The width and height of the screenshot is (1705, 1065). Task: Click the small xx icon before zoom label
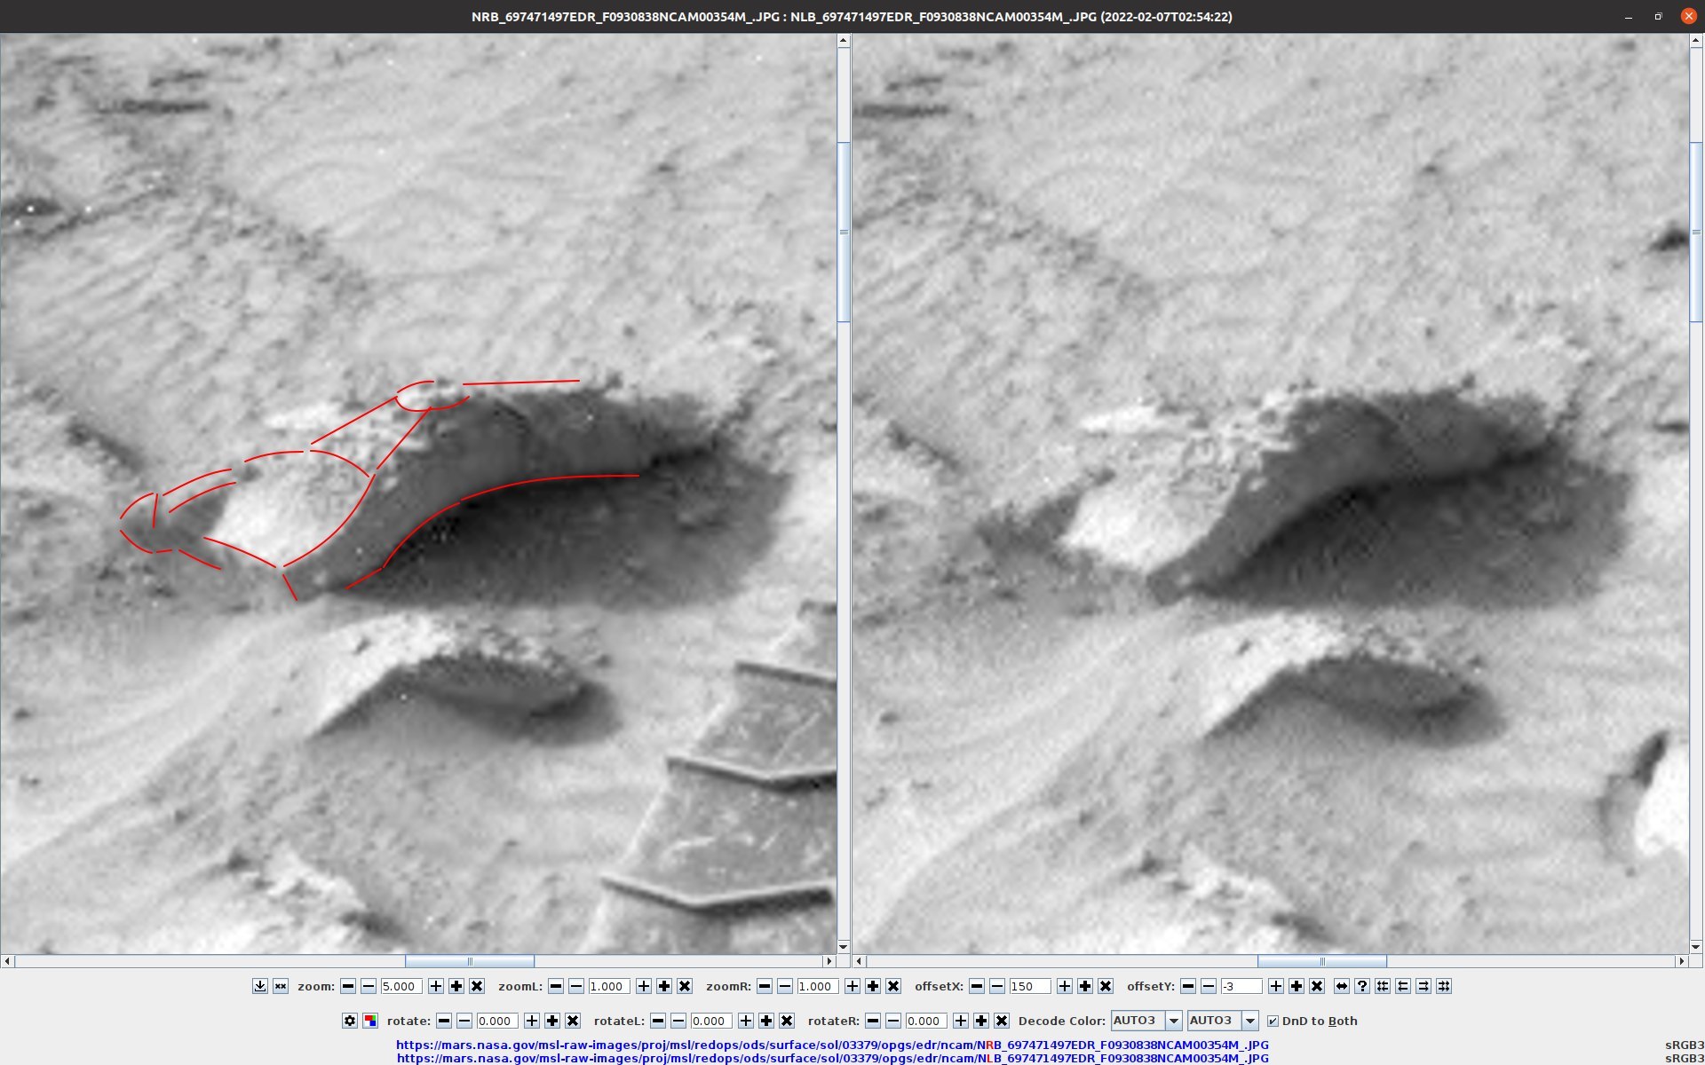pyautogui.click(x=281, y=986)
